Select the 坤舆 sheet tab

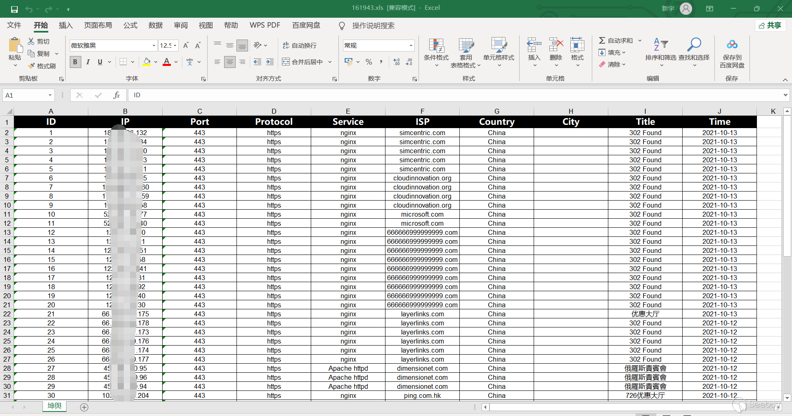(x=54, y=406)
